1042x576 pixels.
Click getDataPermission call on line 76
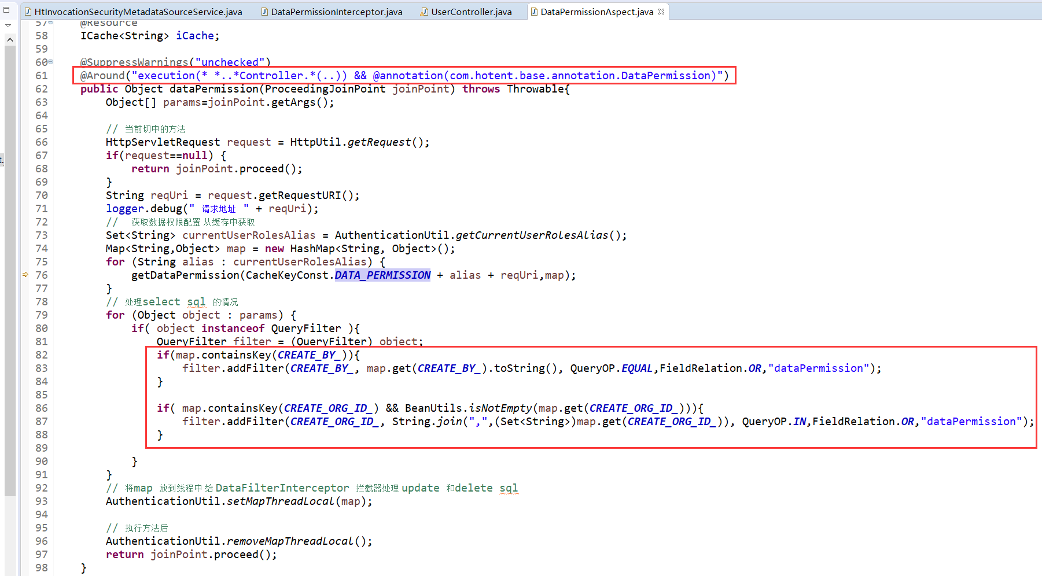coord(185,275)
